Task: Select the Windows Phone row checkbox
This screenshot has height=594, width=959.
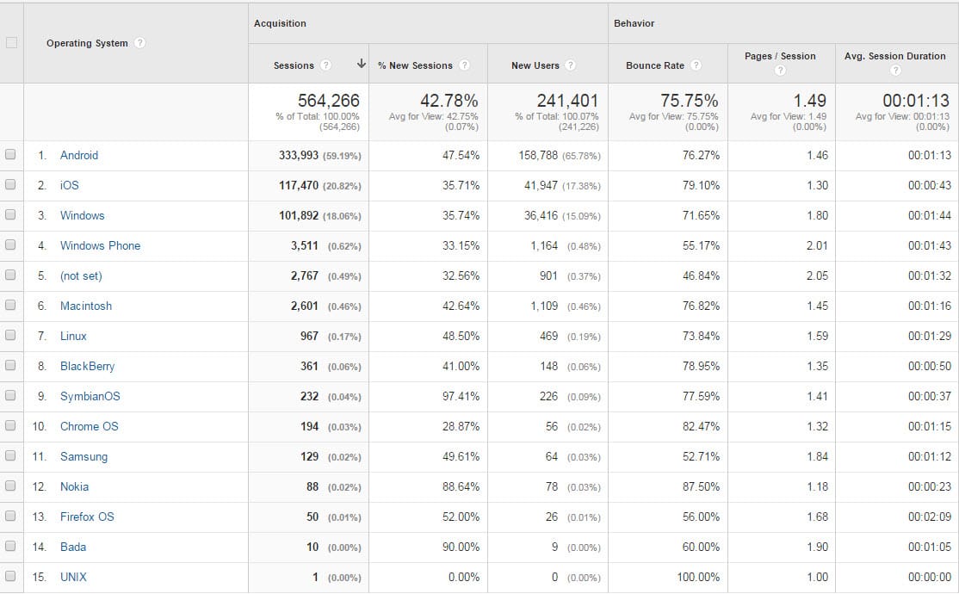Action: point(10,245)
